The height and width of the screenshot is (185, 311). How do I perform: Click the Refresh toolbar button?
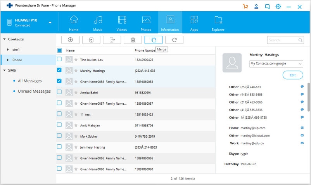175,40
